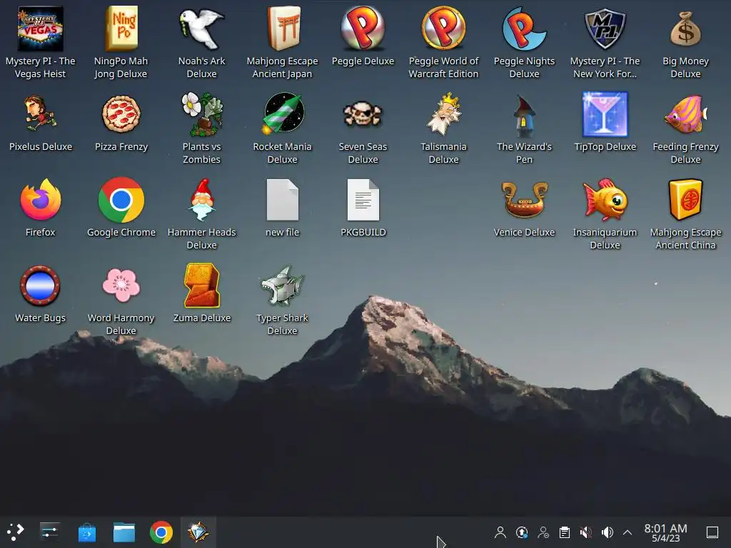
Task: Launch Water Bugs porthole icon
Action: click(40, 285)
